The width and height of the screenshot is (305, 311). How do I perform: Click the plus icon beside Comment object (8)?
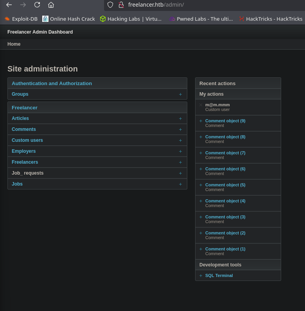click(x=201, y=137)
